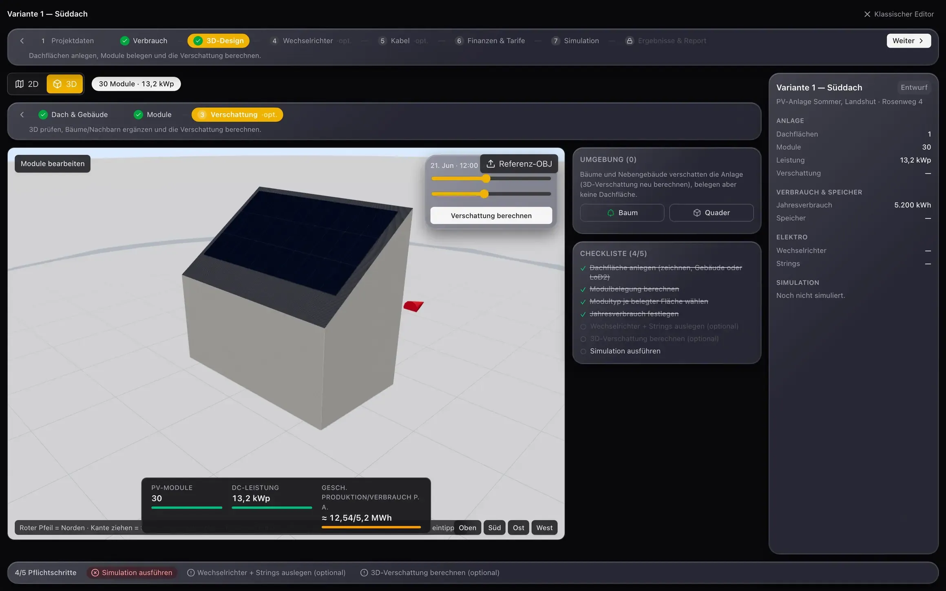Set the camera view to Oben
Image resolution: width=946 pixels, height=591 pixels.
pos(467,528)
